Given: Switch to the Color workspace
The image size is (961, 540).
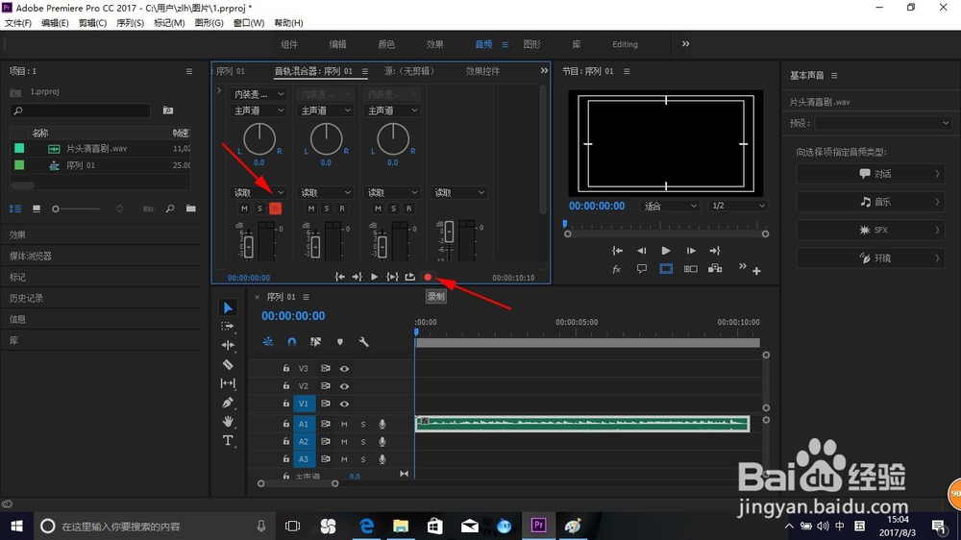Looking at the screenshot, I should tap(386, 44).
